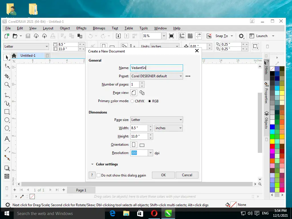
Task: Choose the landscape orientation icon in dialog
Action: [x=142, y=145]
